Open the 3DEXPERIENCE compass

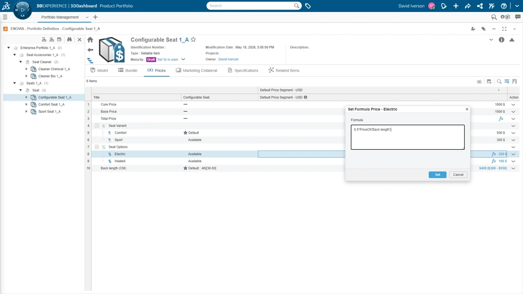22,10
